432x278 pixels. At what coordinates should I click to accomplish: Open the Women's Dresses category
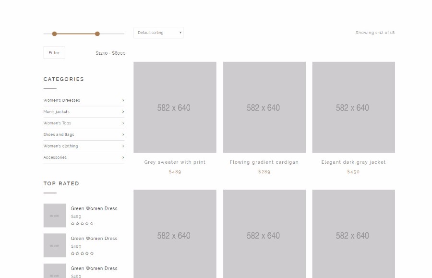click(62, 100)
